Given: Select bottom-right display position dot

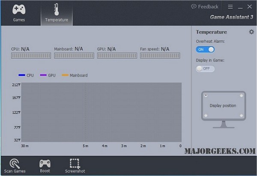Looking at the screenshot, I should [x=241, y=116].
